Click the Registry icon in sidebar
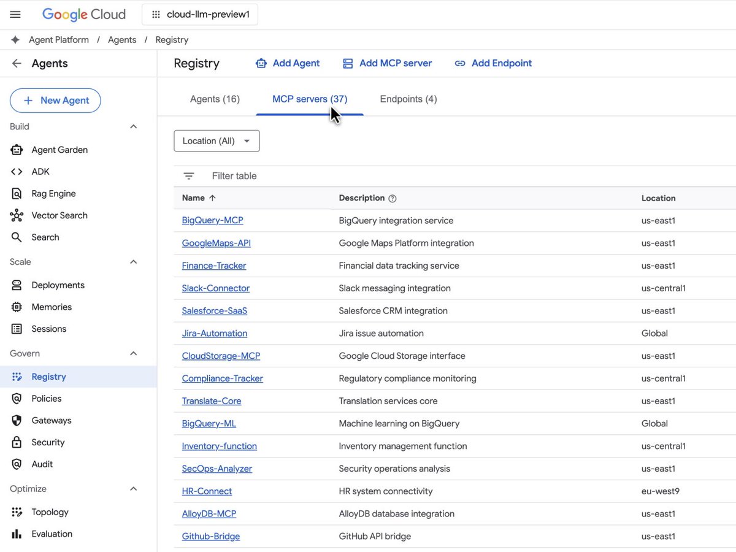Image resolution: width=736 pixels, height=552 pixels. (x=17, y=377)
